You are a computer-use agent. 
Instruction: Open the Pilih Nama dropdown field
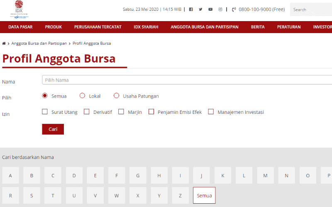(x=187, y=80)
